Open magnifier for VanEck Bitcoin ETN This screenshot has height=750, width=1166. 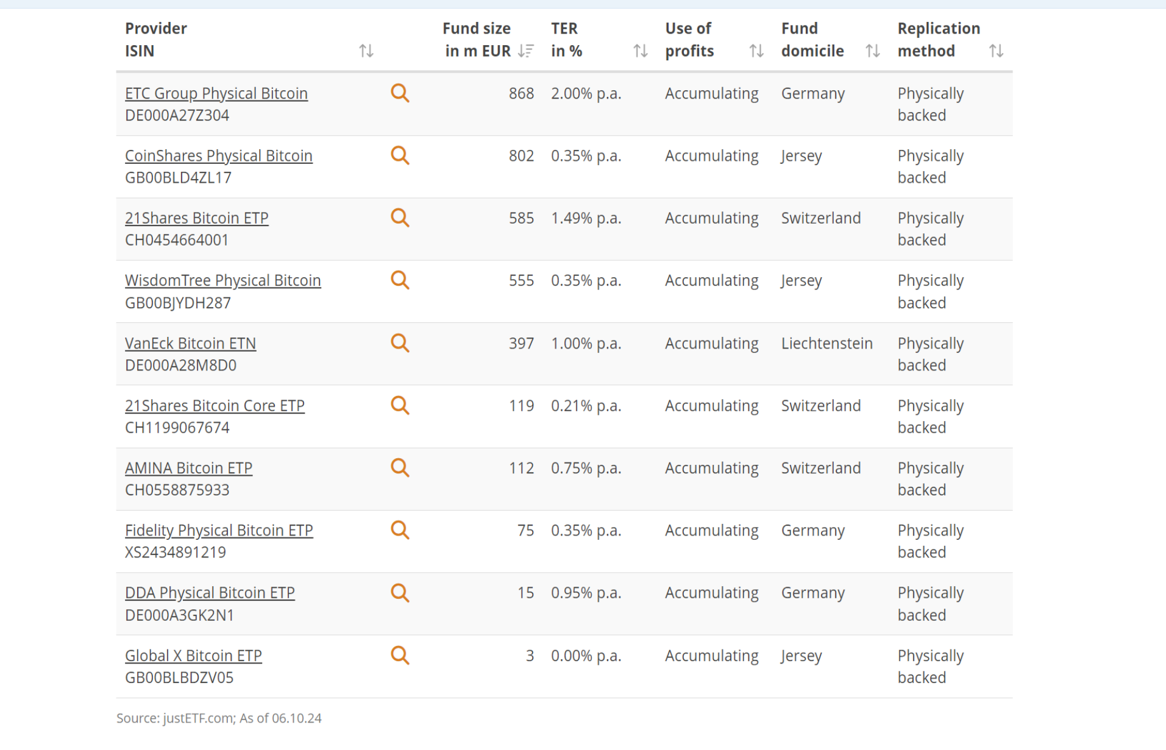tap(400, 343)
